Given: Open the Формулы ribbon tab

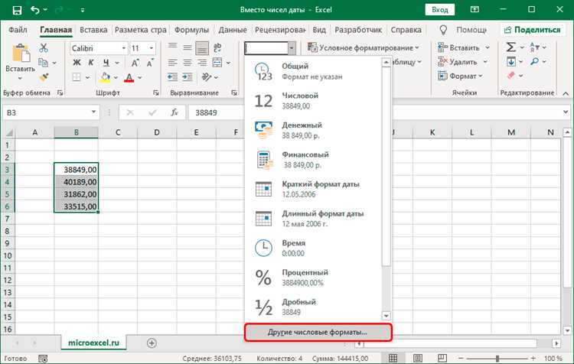Looking at the screenshot, I should (191, 30).
